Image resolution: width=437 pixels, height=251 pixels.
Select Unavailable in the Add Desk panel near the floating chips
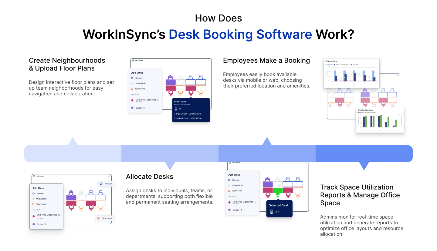(40, 199)
